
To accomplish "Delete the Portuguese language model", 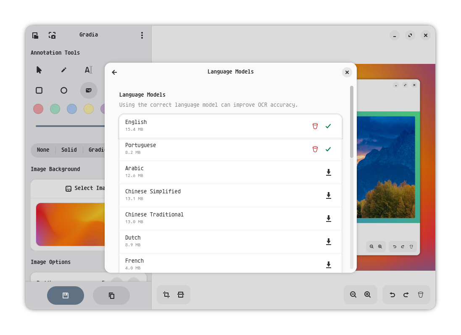I will 315,149.
